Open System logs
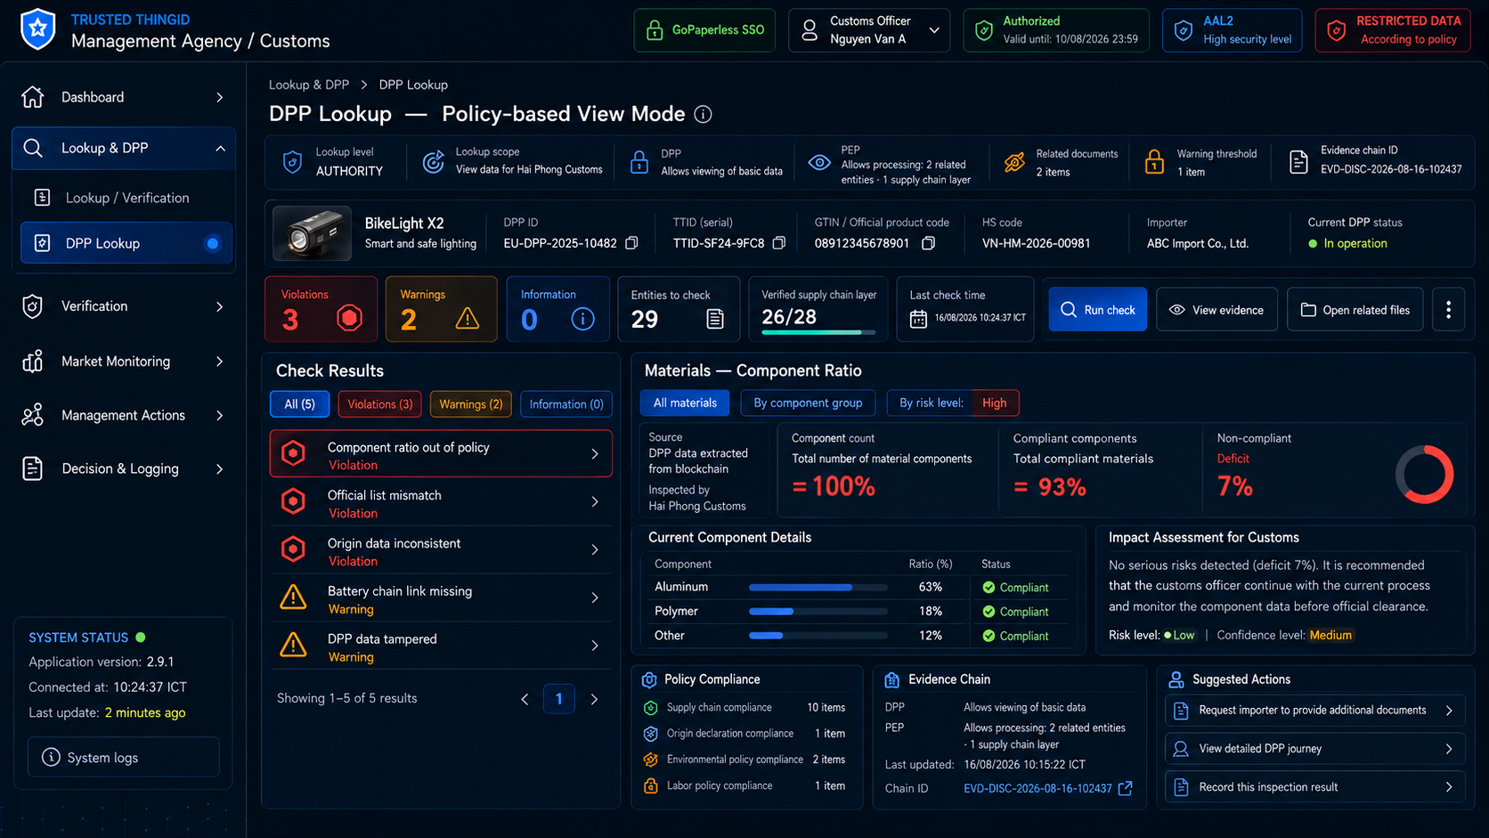Image resolution: width=1489 pixels, height=838 pixels. click(124, 757)
